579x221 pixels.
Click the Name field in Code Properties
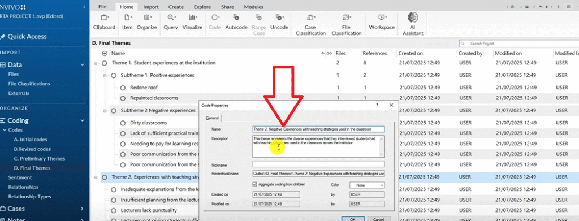coord(318,129)
